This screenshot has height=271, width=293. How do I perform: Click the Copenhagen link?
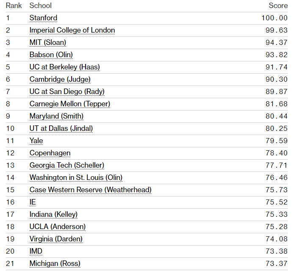click(50, 153)
